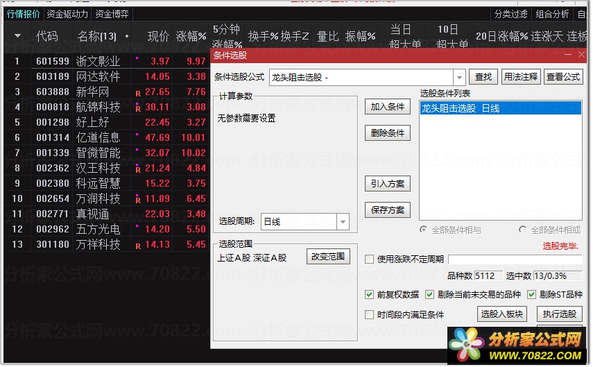This screenshot has height=367, width=593.
Task: Click the R marker on 航锦科技 row
Action: coord(138,109)
